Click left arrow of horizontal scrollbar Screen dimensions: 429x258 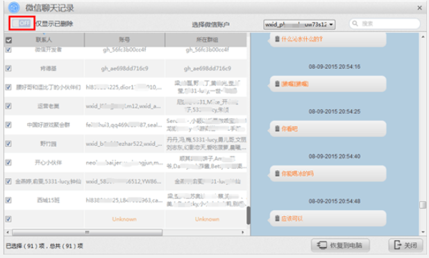(x=8, y=232)
